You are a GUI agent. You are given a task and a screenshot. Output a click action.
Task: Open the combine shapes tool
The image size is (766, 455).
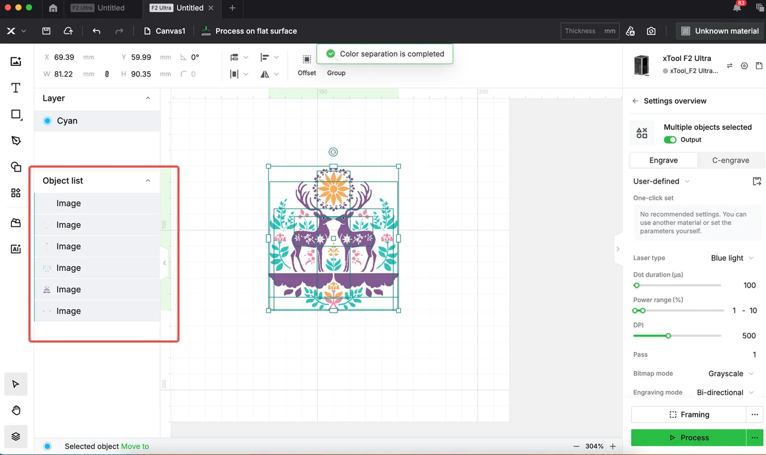click(x=16, y=167)
